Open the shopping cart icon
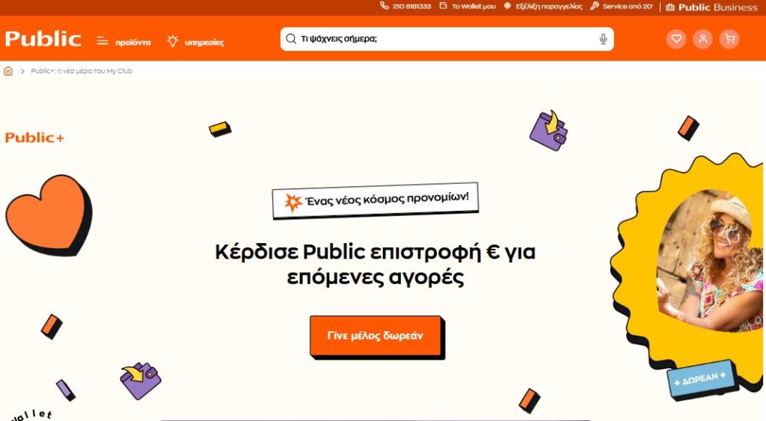The width and height of the screenshot is (766, 421). (729, 39)
